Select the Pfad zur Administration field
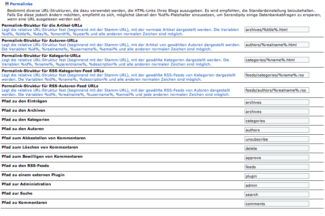 [277, 185]
